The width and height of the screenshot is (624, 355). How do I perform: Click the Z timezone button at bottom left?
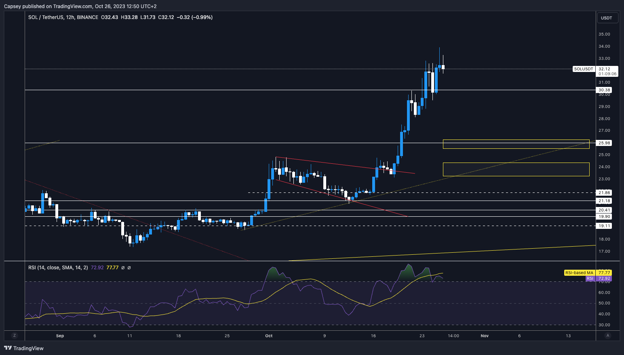tap(15, 336)
